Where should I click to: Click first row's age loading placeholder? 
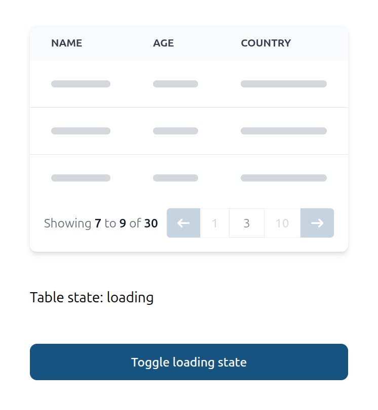tap(175, 84)
